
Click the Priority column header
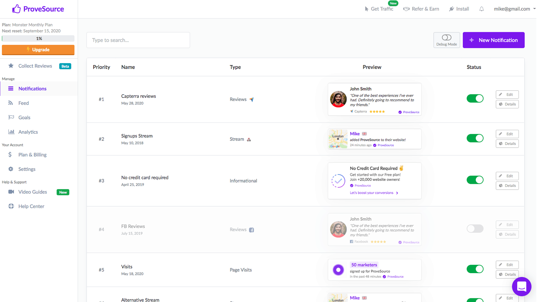(x=101, y=67)
